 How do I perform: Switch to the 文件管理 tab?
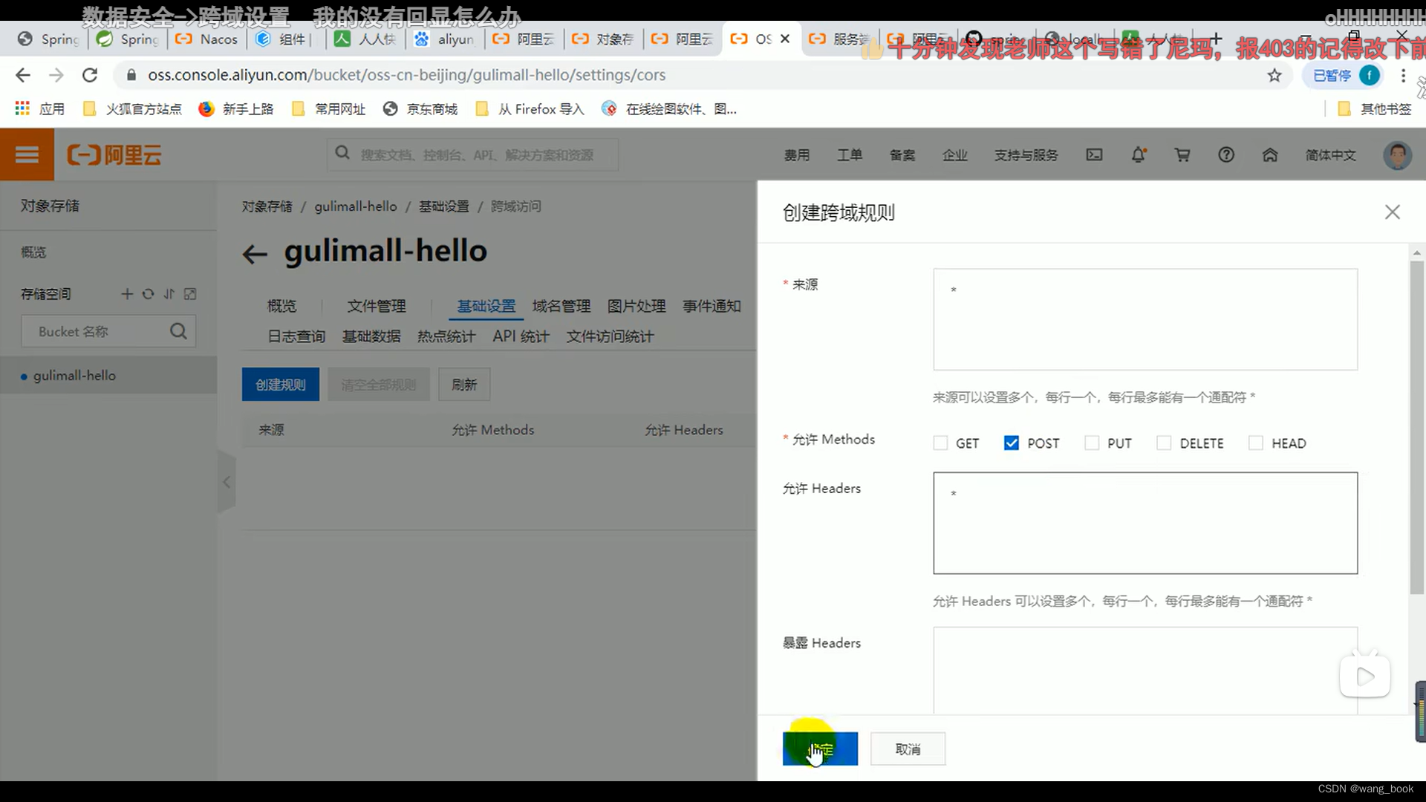pyautogui.click(x=377, y=306)
